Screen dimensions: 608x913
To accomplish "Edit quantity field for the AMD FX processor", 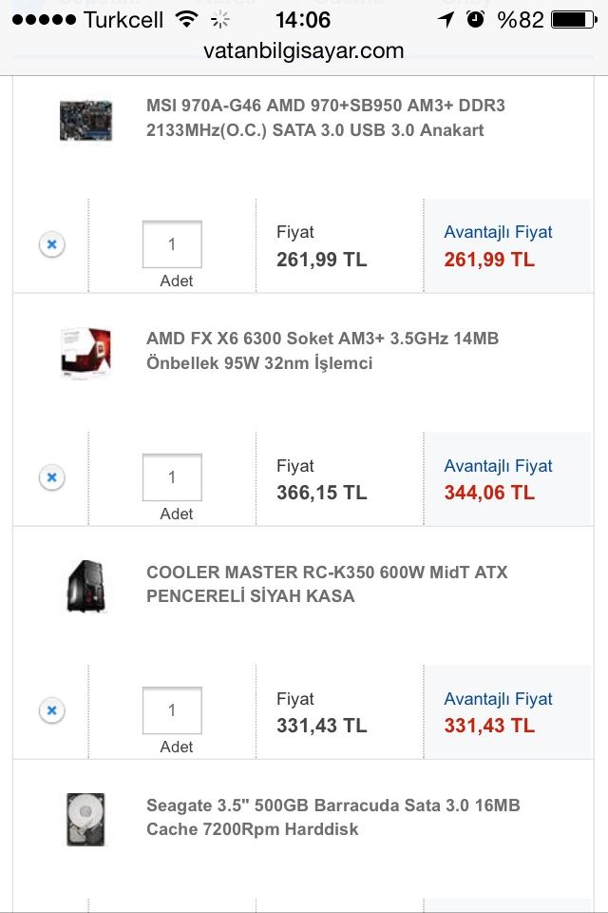I will tap(172, 477).
